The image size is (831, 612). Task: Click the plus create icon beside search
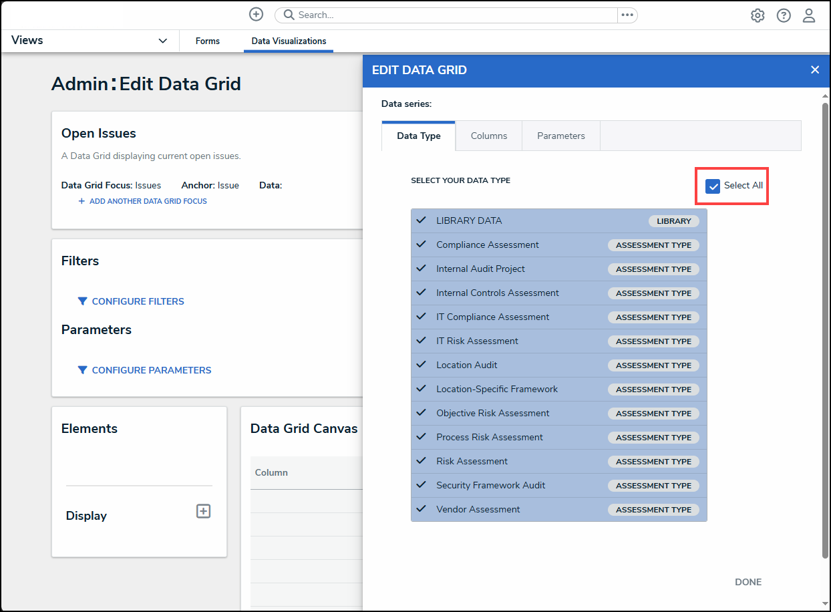tap(256, 15)
